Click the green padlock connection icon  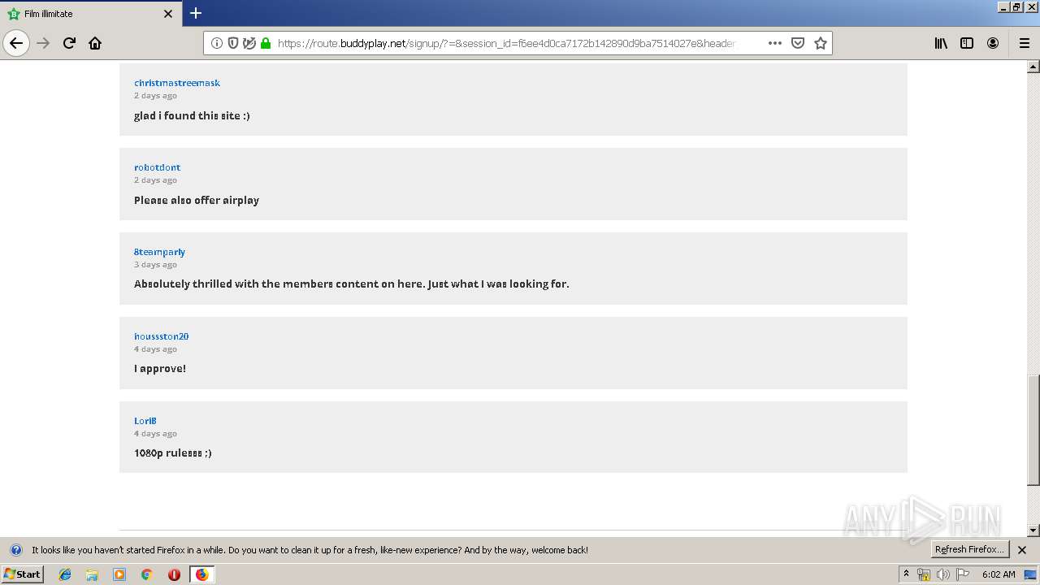pyautogui.click(x=266, y=43)
